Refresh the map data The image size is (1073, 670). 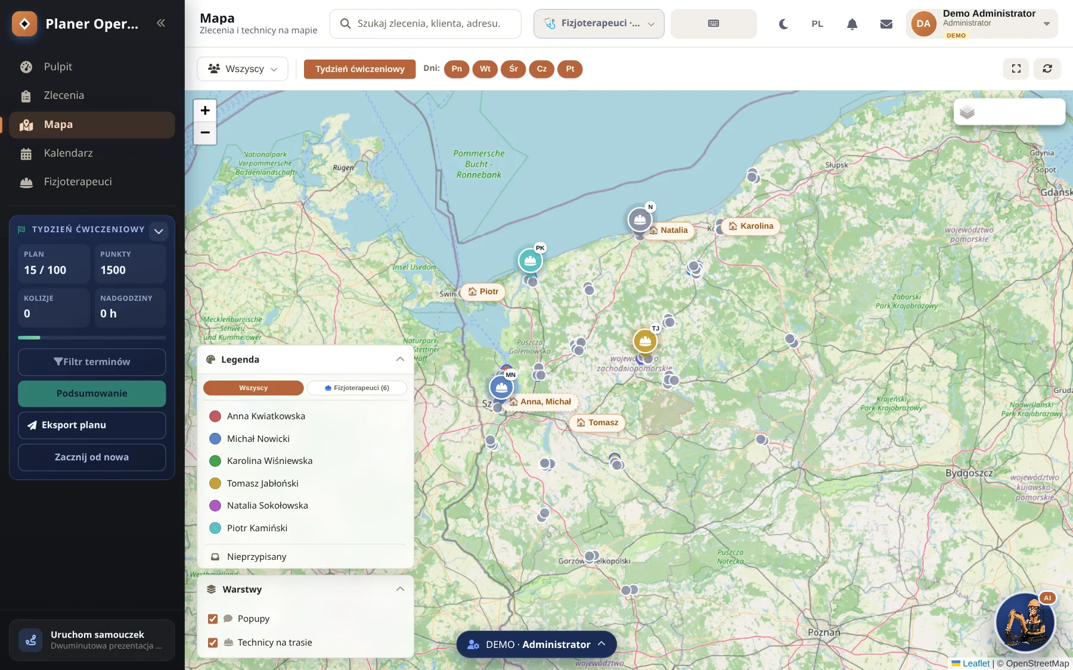pyautogui.click(x=1047, y=69)
